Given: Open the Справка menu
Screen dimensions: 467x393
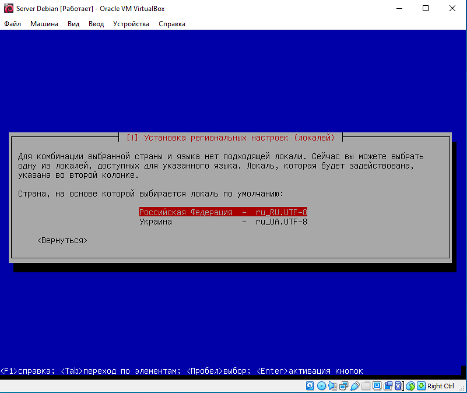Looking at the screenshot, I should pos(172,24).
